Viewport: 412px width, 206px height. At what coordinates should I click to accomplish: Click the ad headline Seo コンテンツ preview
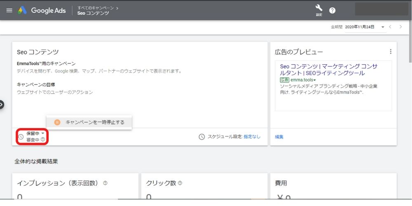329,70
